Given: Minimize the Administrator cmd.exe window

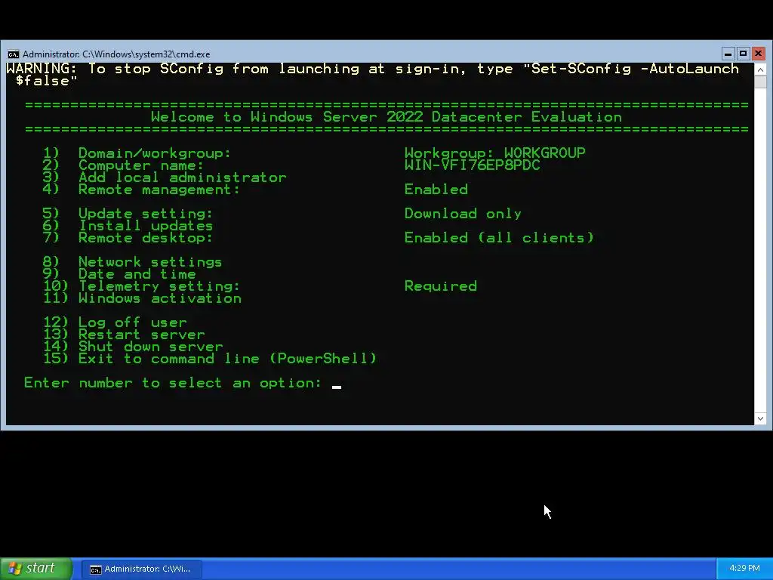Looking at the screenshot, I should coord(728,54).
